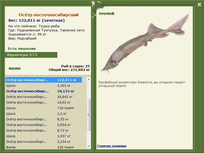Select the Осётр 14,02 кг row
The image size is (204, 153).
pyautogui.click(x=44, y=103)
